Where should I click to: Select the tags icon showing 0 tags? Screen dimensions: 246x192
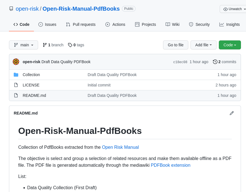(70, 45)
